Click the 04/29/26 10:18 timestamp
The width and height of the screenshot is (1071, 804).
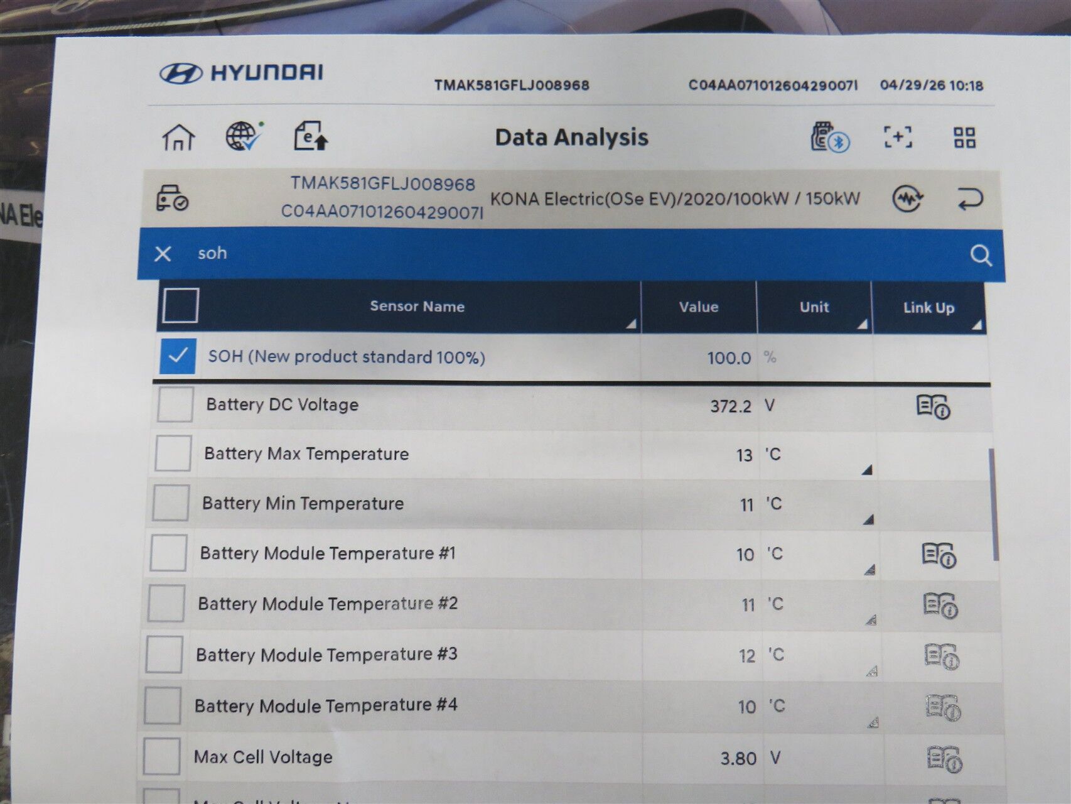tap(932, 85)
